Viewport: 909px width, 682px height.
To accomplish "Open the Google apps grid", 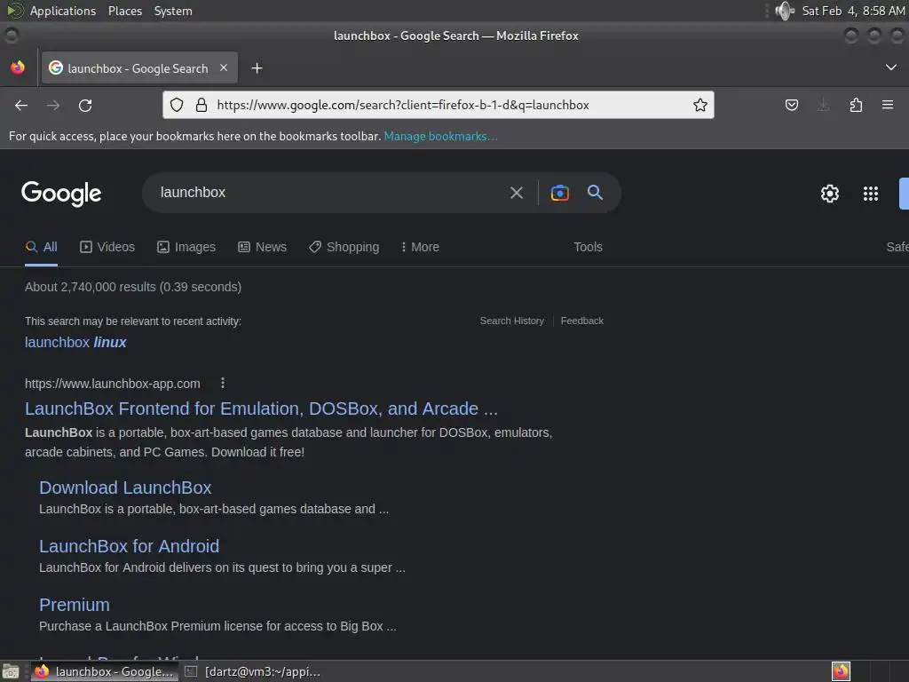I will (871, 194).
